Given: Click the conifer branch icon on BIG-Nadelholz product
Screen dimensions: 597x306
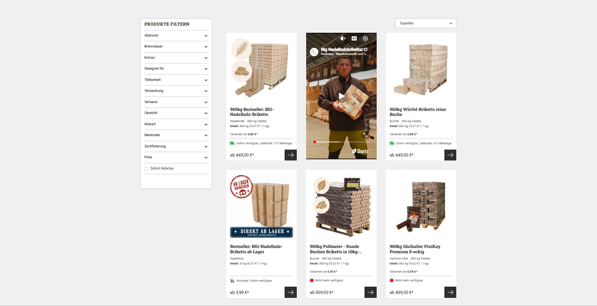Looking at the screenshot, I should coord(242,49).
